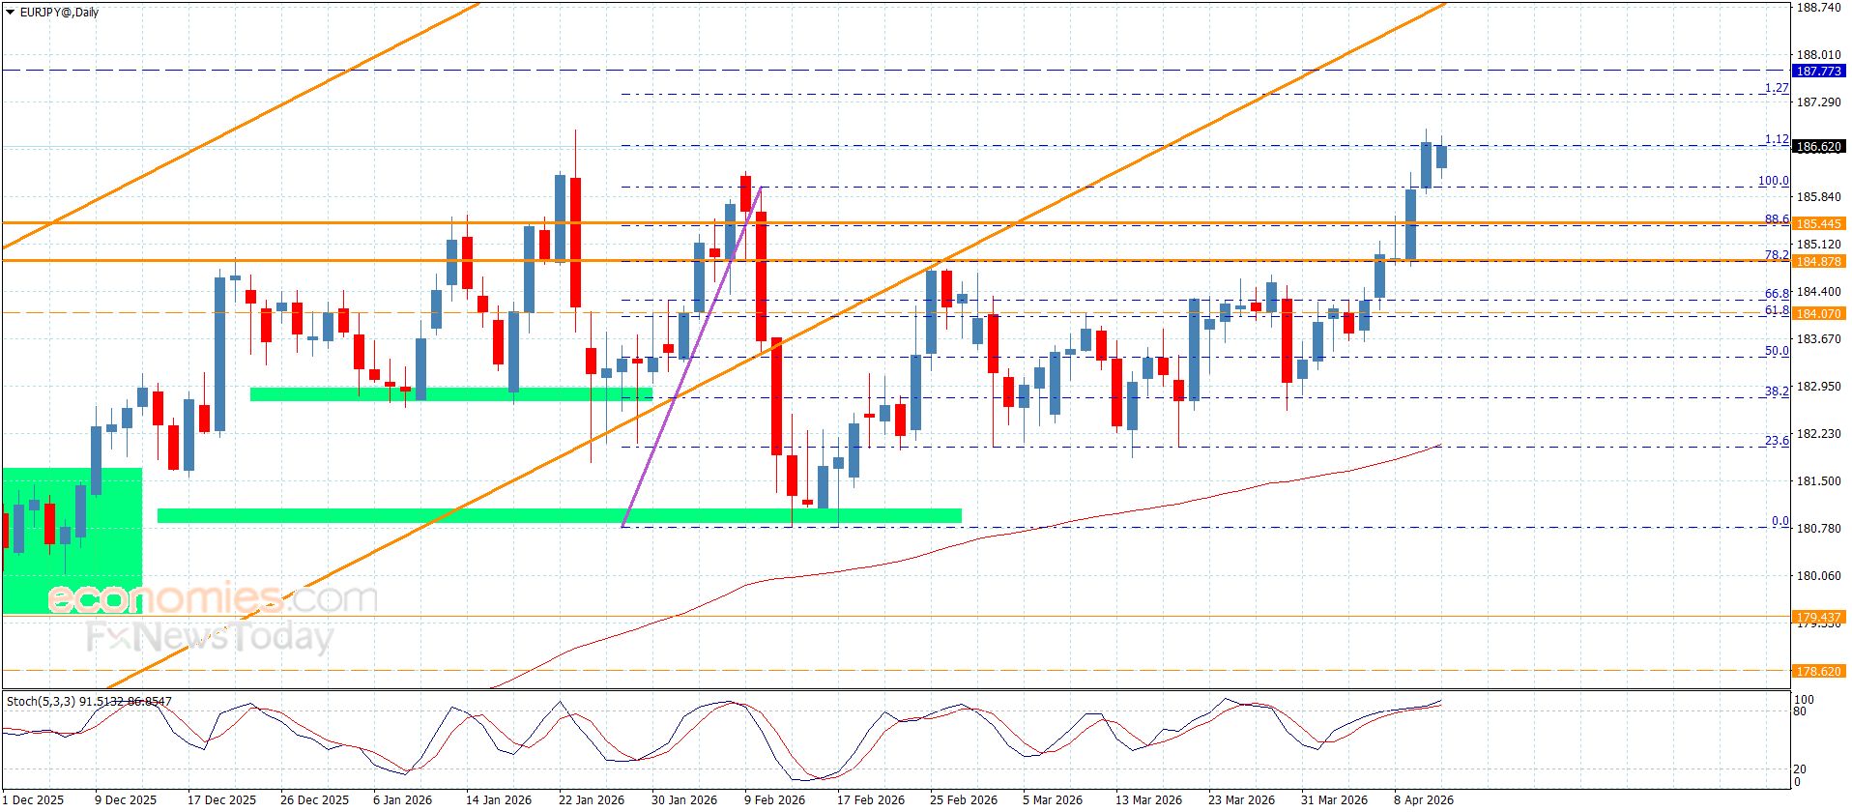
Task: Select the 183.670 price axis value
Action: pyautogui.click(x=1818, y=339)
